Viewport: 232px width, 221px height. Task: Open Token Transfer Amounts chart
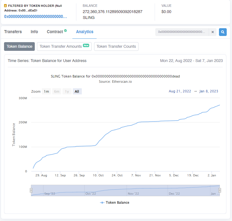64,46
